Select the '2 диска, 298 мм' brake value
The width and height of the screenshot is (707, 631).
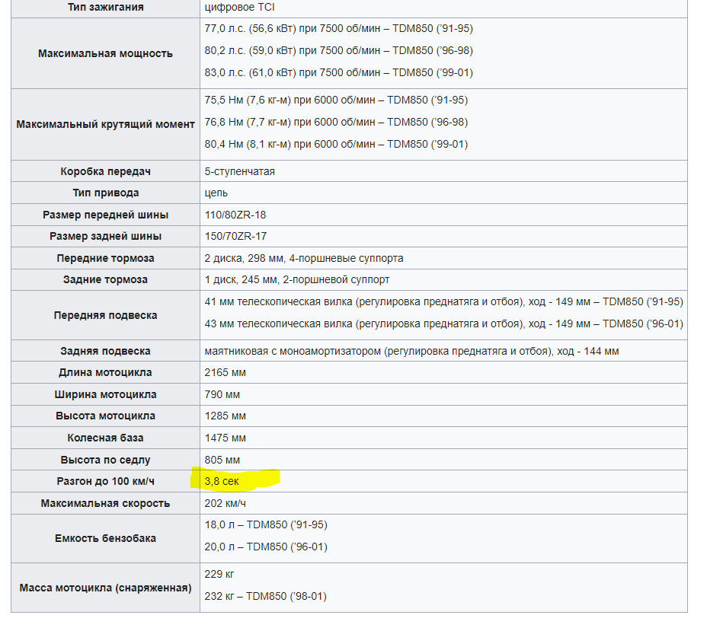303,259
